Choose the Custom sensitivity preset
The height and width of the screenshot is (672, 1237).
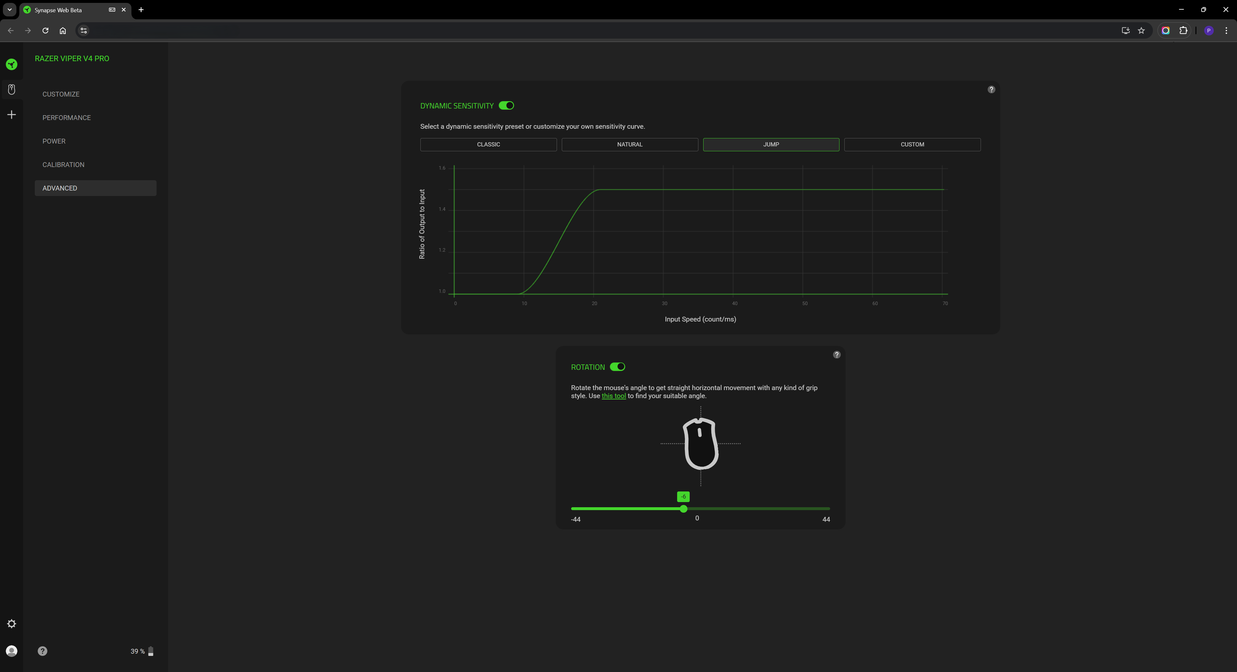[x=912, y=145]
